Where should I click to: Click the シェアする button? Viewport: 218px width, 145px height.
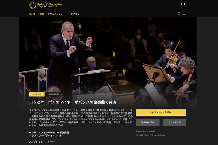click(x=174, y=122)
